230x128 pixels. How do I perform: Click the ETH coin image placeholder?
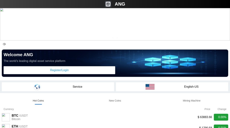pyautogui.click(x=6, y=126)
